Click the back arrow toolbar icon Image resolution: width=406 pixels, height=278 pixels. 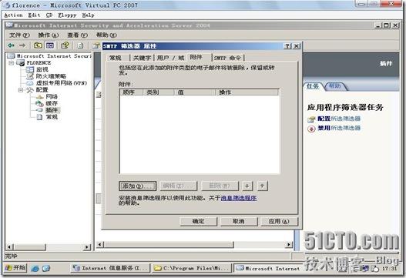[x=11, y=45]
